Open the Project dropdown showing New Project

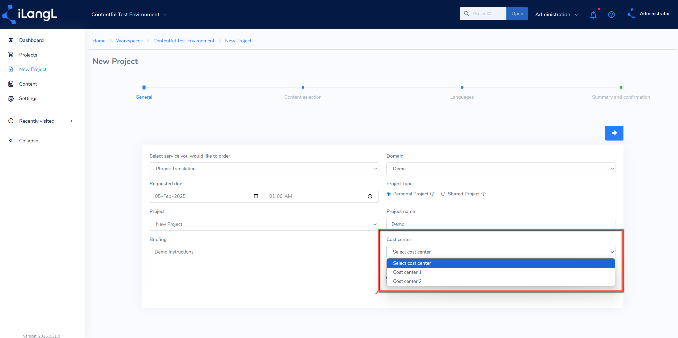coord(264,224)
